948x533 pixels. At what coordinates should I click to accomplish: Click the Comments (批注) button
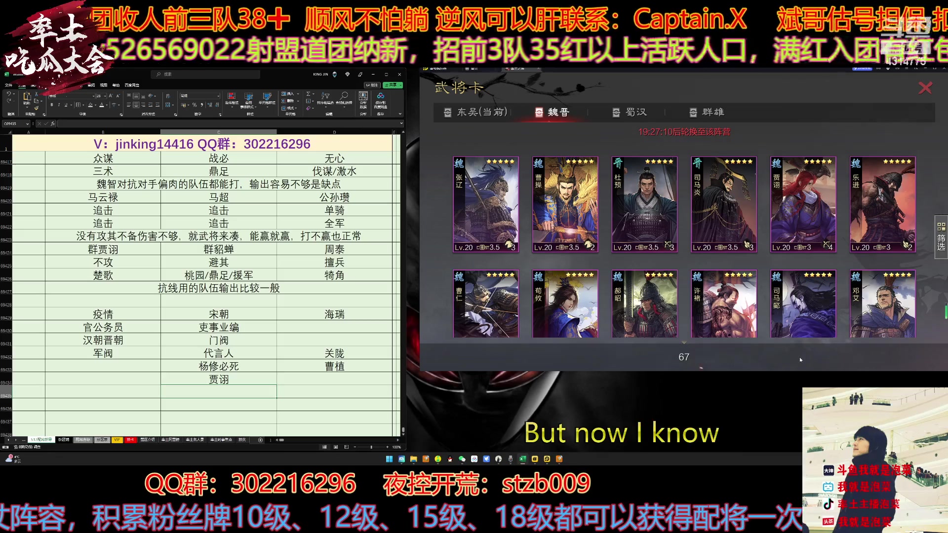click(x=372, y=85)
